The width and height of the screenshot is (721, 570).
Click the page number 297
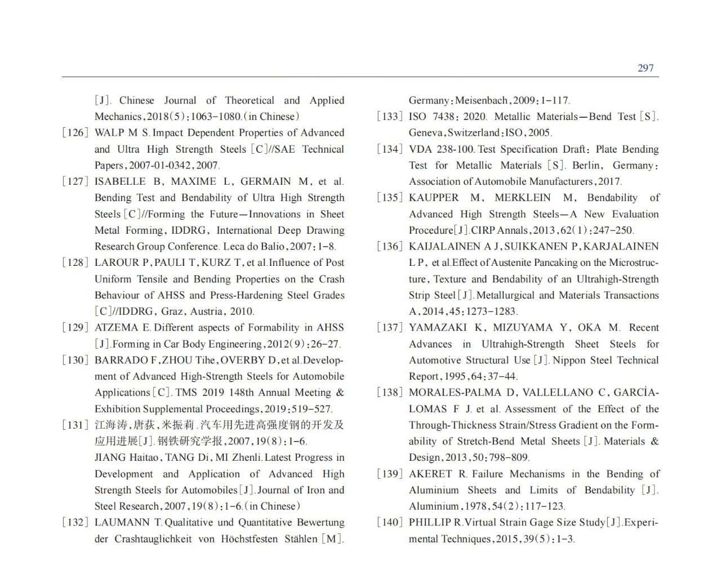pyautogui.click(x=646, y=68)
